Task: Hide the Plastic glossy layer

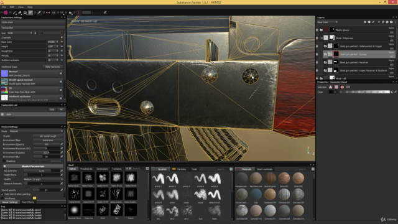Action: pyautogui.click(x=317, y=30)
